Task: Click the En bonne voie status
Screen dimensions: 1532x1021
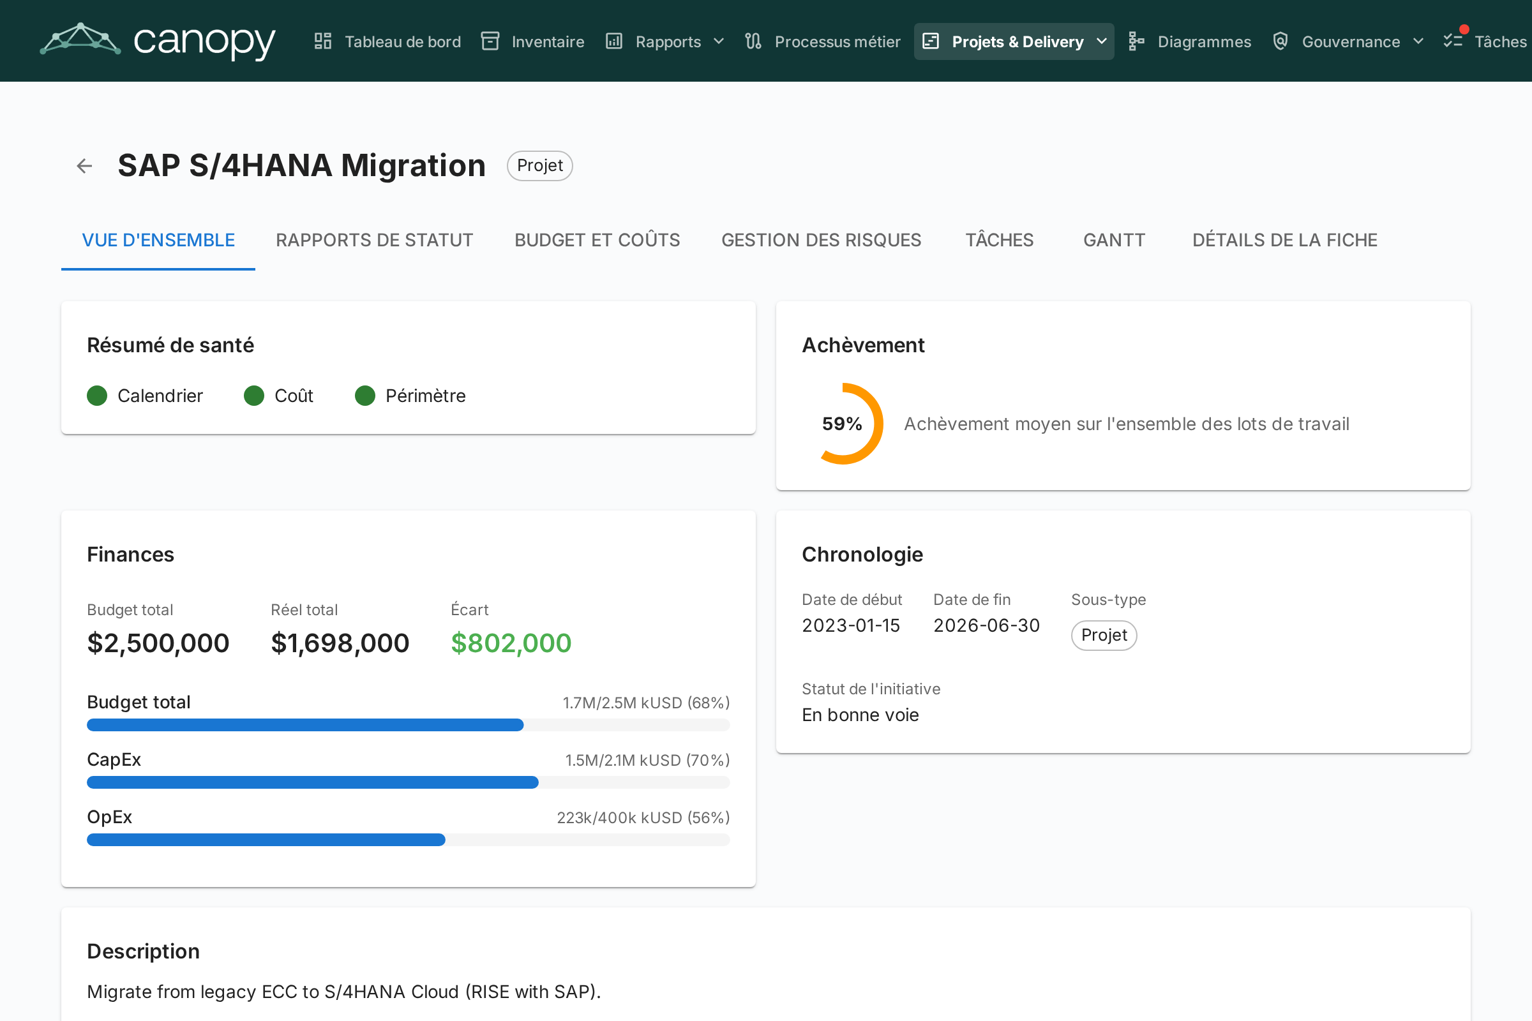Action: [x=860, y=715]
